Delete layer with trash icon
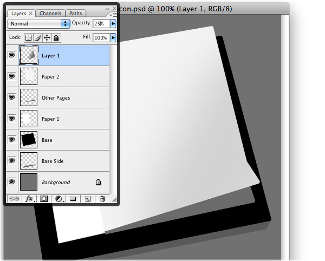Viewport: 325px width, 261px height. pos(102,199)
